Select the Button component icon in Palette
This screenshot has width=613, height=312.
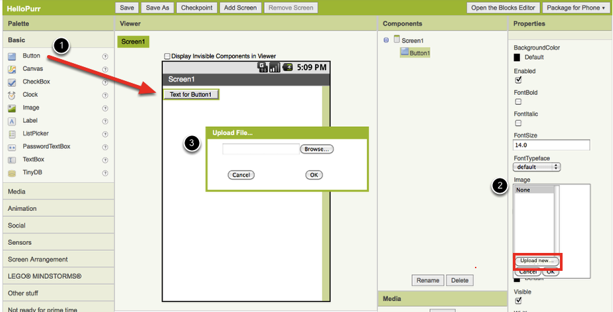tap(12, 56)
